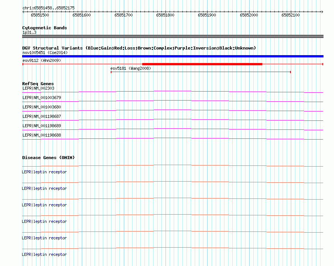This screenshot has height=266, width=334.
Task: Click the 65851900 ruler coordinate
Action: tap(207, 15)
